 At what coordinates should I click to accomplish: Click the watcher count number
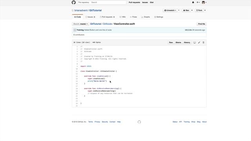point(179,11)
